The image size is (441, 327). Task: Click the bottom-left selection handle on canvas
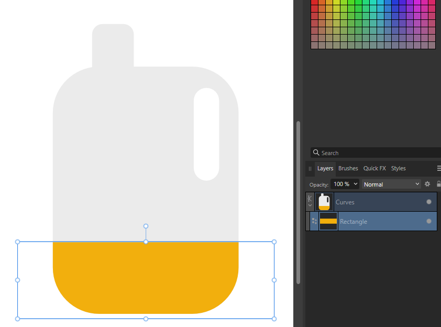point(17,319)
